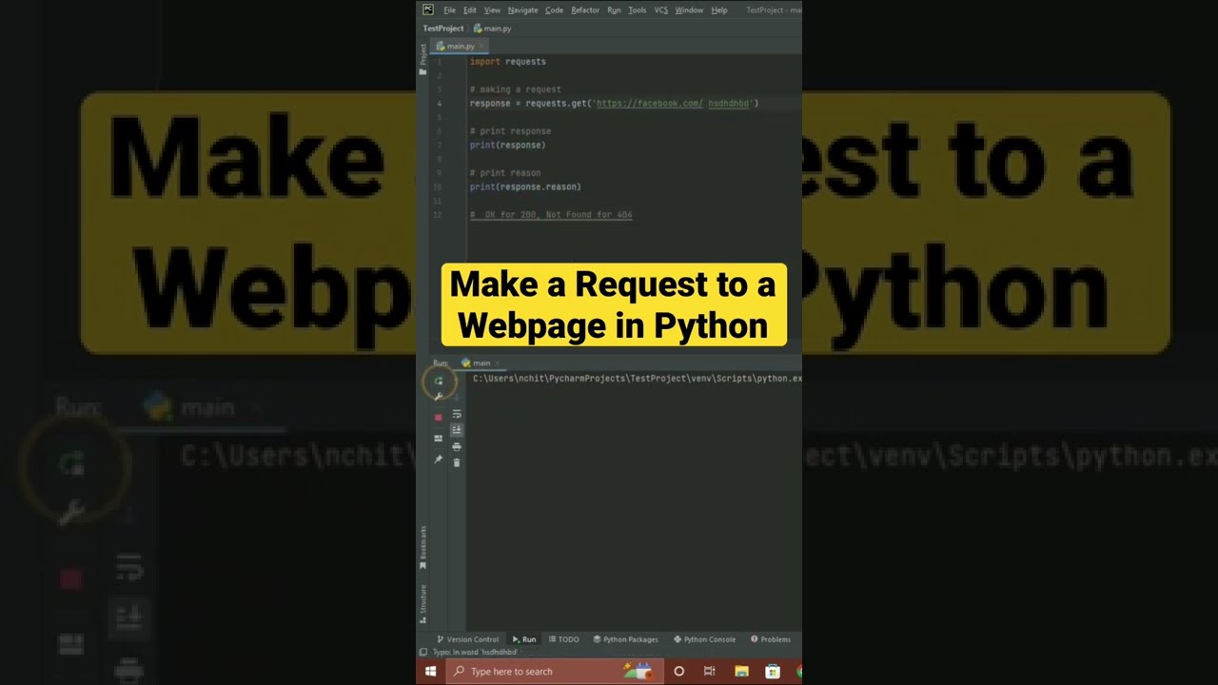Viewport: 1218px width, 685px height.
Task: Open the Navigate menu
Action: coord(522,10)
